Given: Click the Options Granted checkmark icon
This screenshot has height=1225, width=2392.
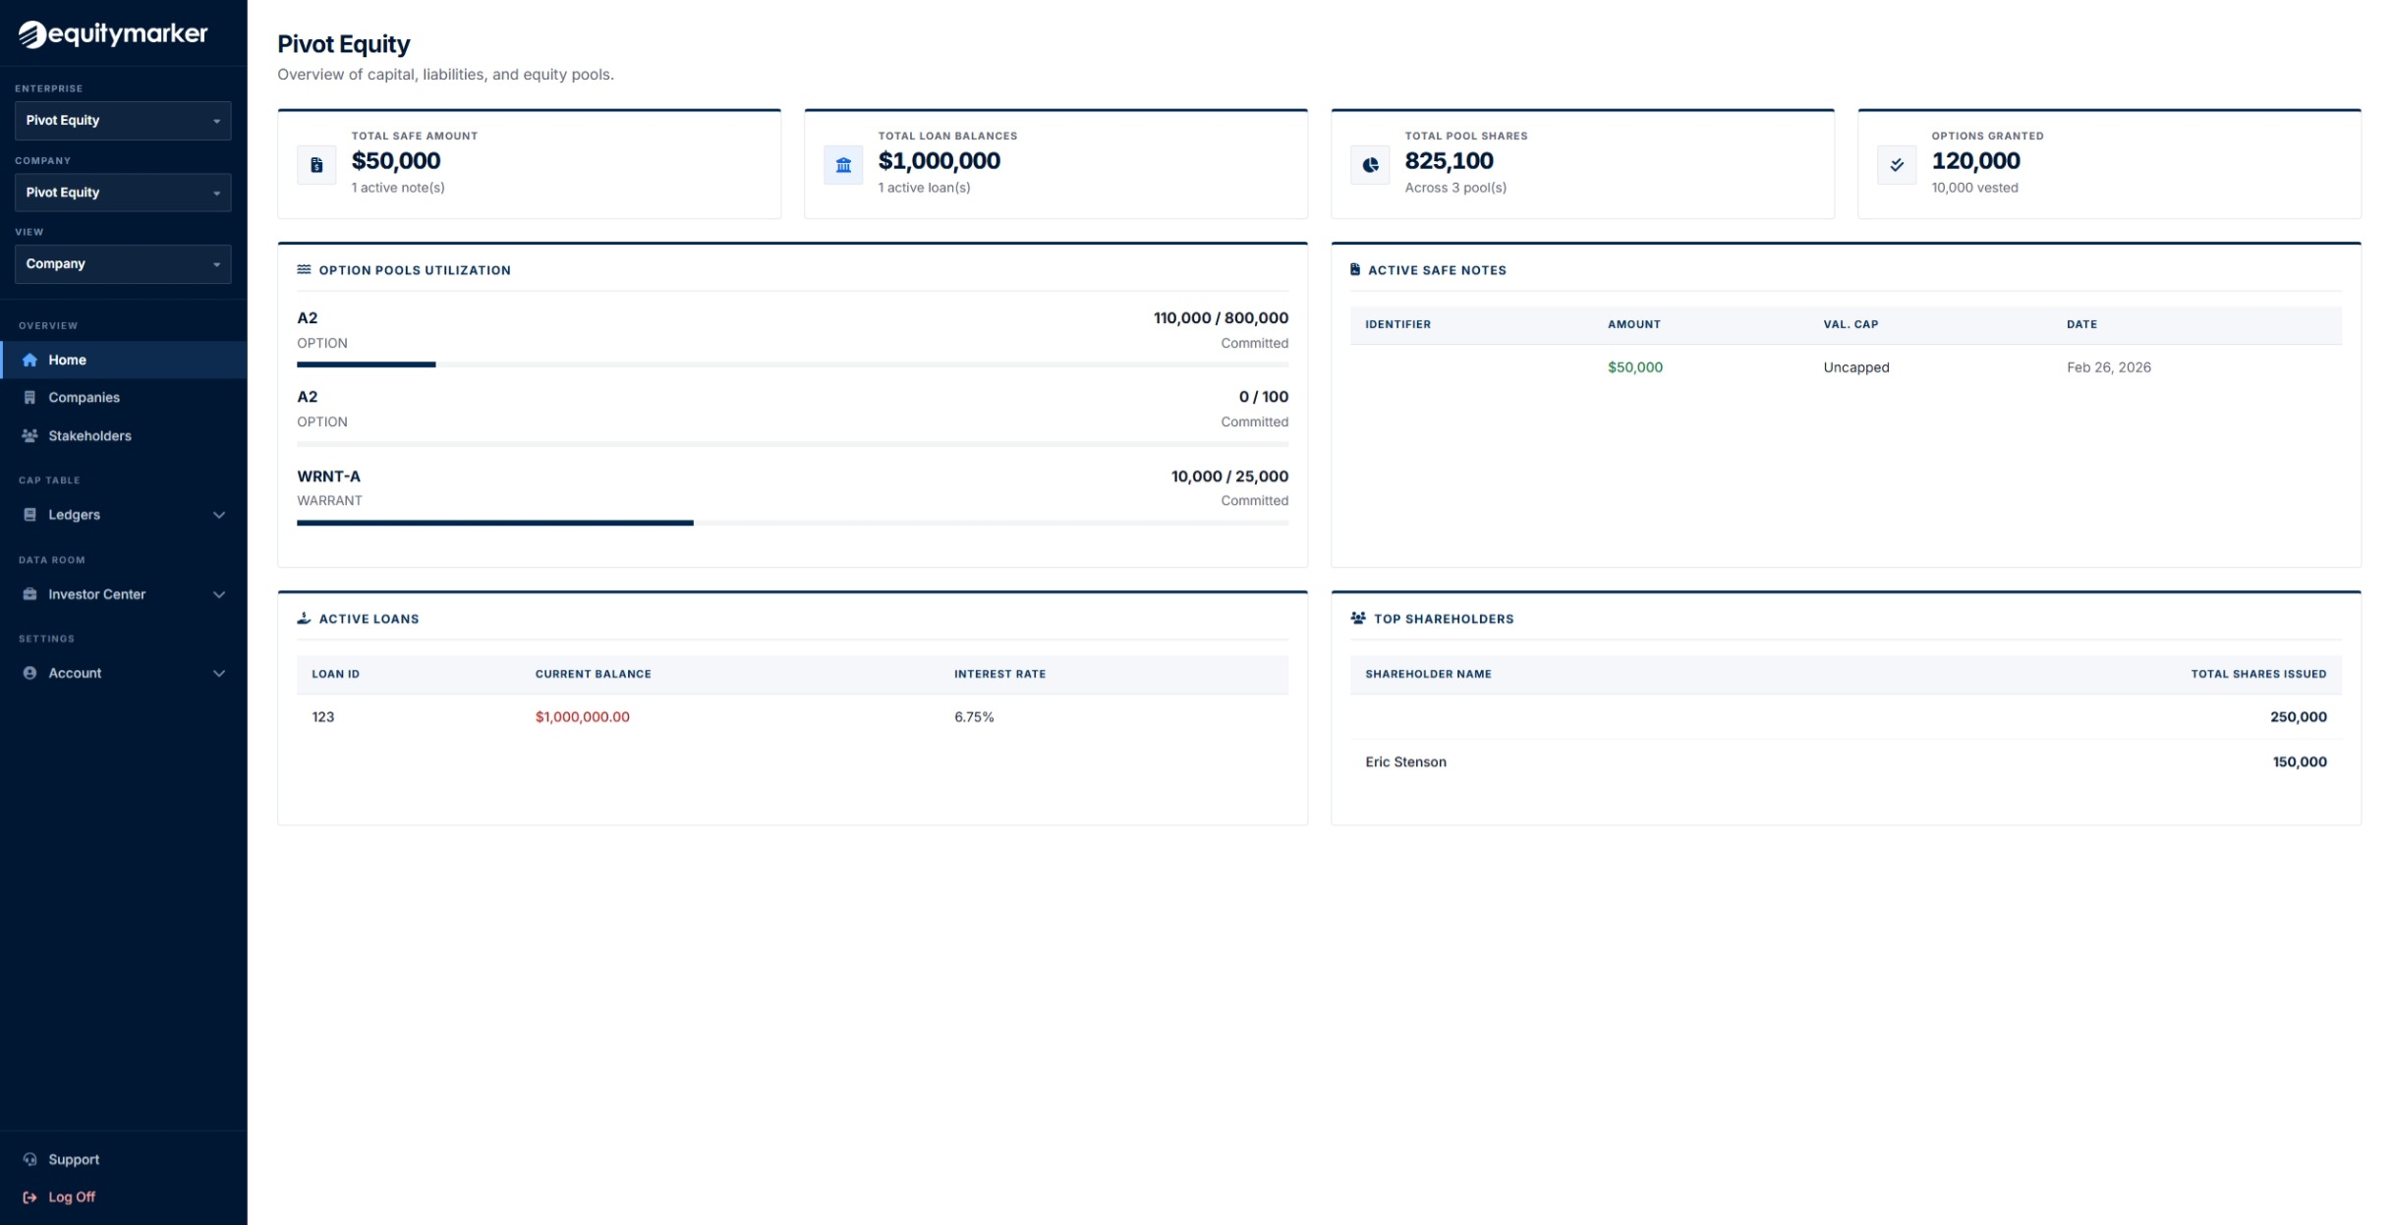Looking at the screenshot, I should tap(1897, 165).
